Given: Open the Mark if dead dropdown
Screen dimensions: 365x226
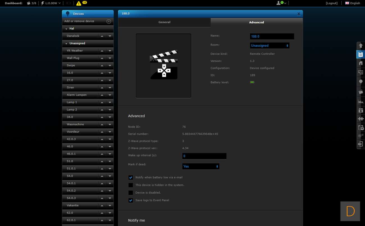Looking at the screenshot, I should coord(200,166).
